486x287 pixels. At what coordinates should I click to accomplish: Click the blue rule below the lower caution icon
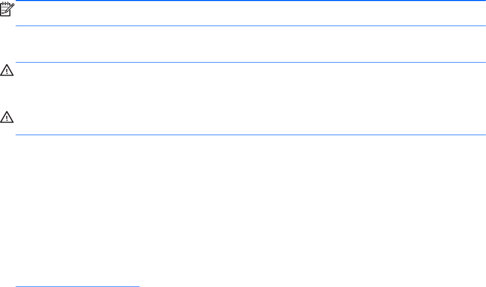tap(250, 135)
